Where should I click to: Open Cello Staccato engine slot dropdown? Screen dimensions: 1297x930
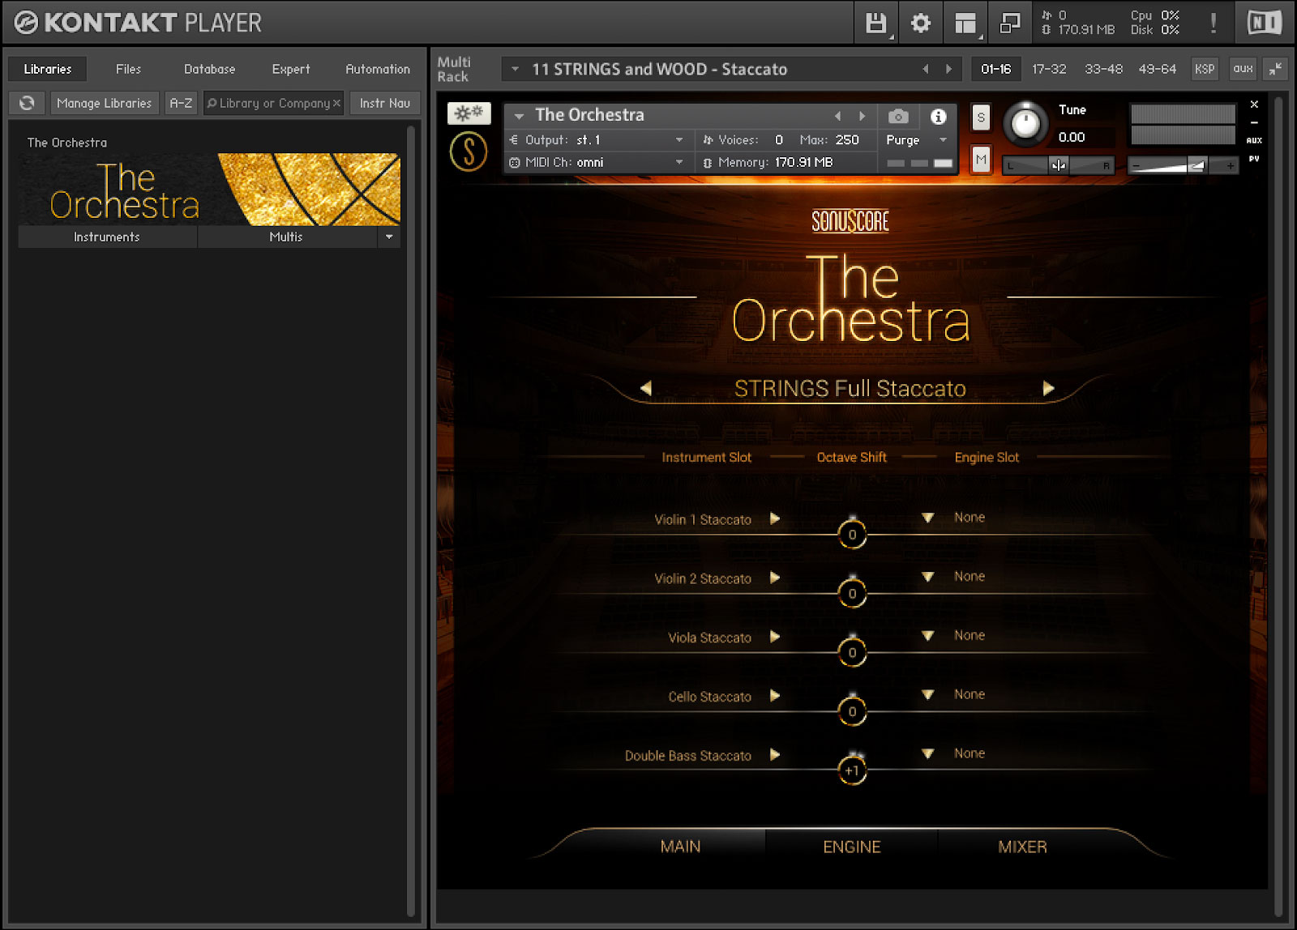coord(928,695)
